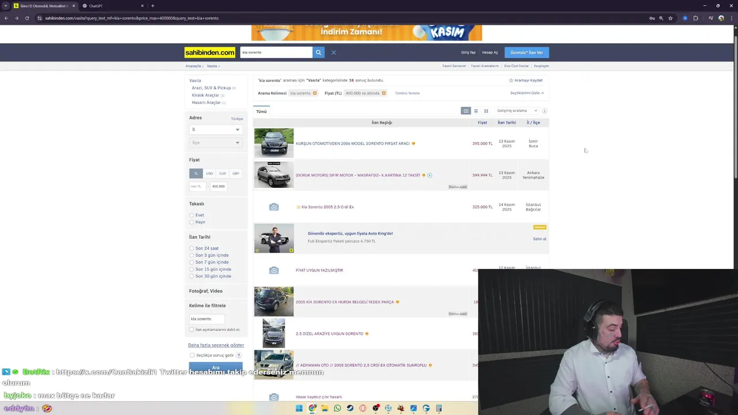Check 'İlan açıklamalarını dahil et' box
This screenshot has width=738, height=415.
[x=191, y=330]
